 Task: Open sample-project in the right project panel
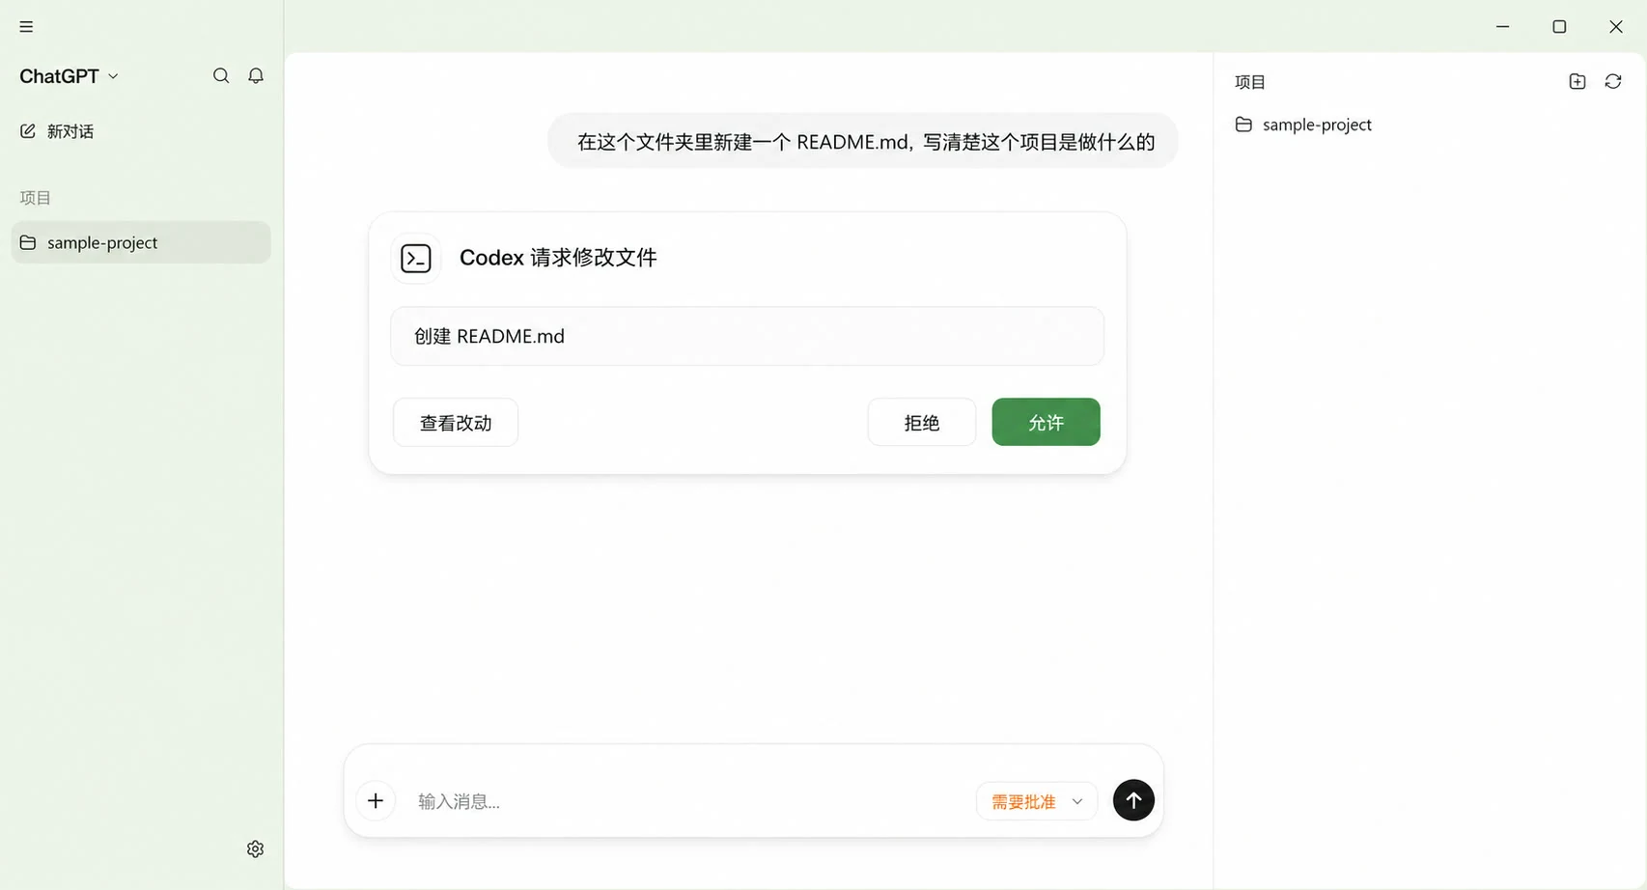1303,125
